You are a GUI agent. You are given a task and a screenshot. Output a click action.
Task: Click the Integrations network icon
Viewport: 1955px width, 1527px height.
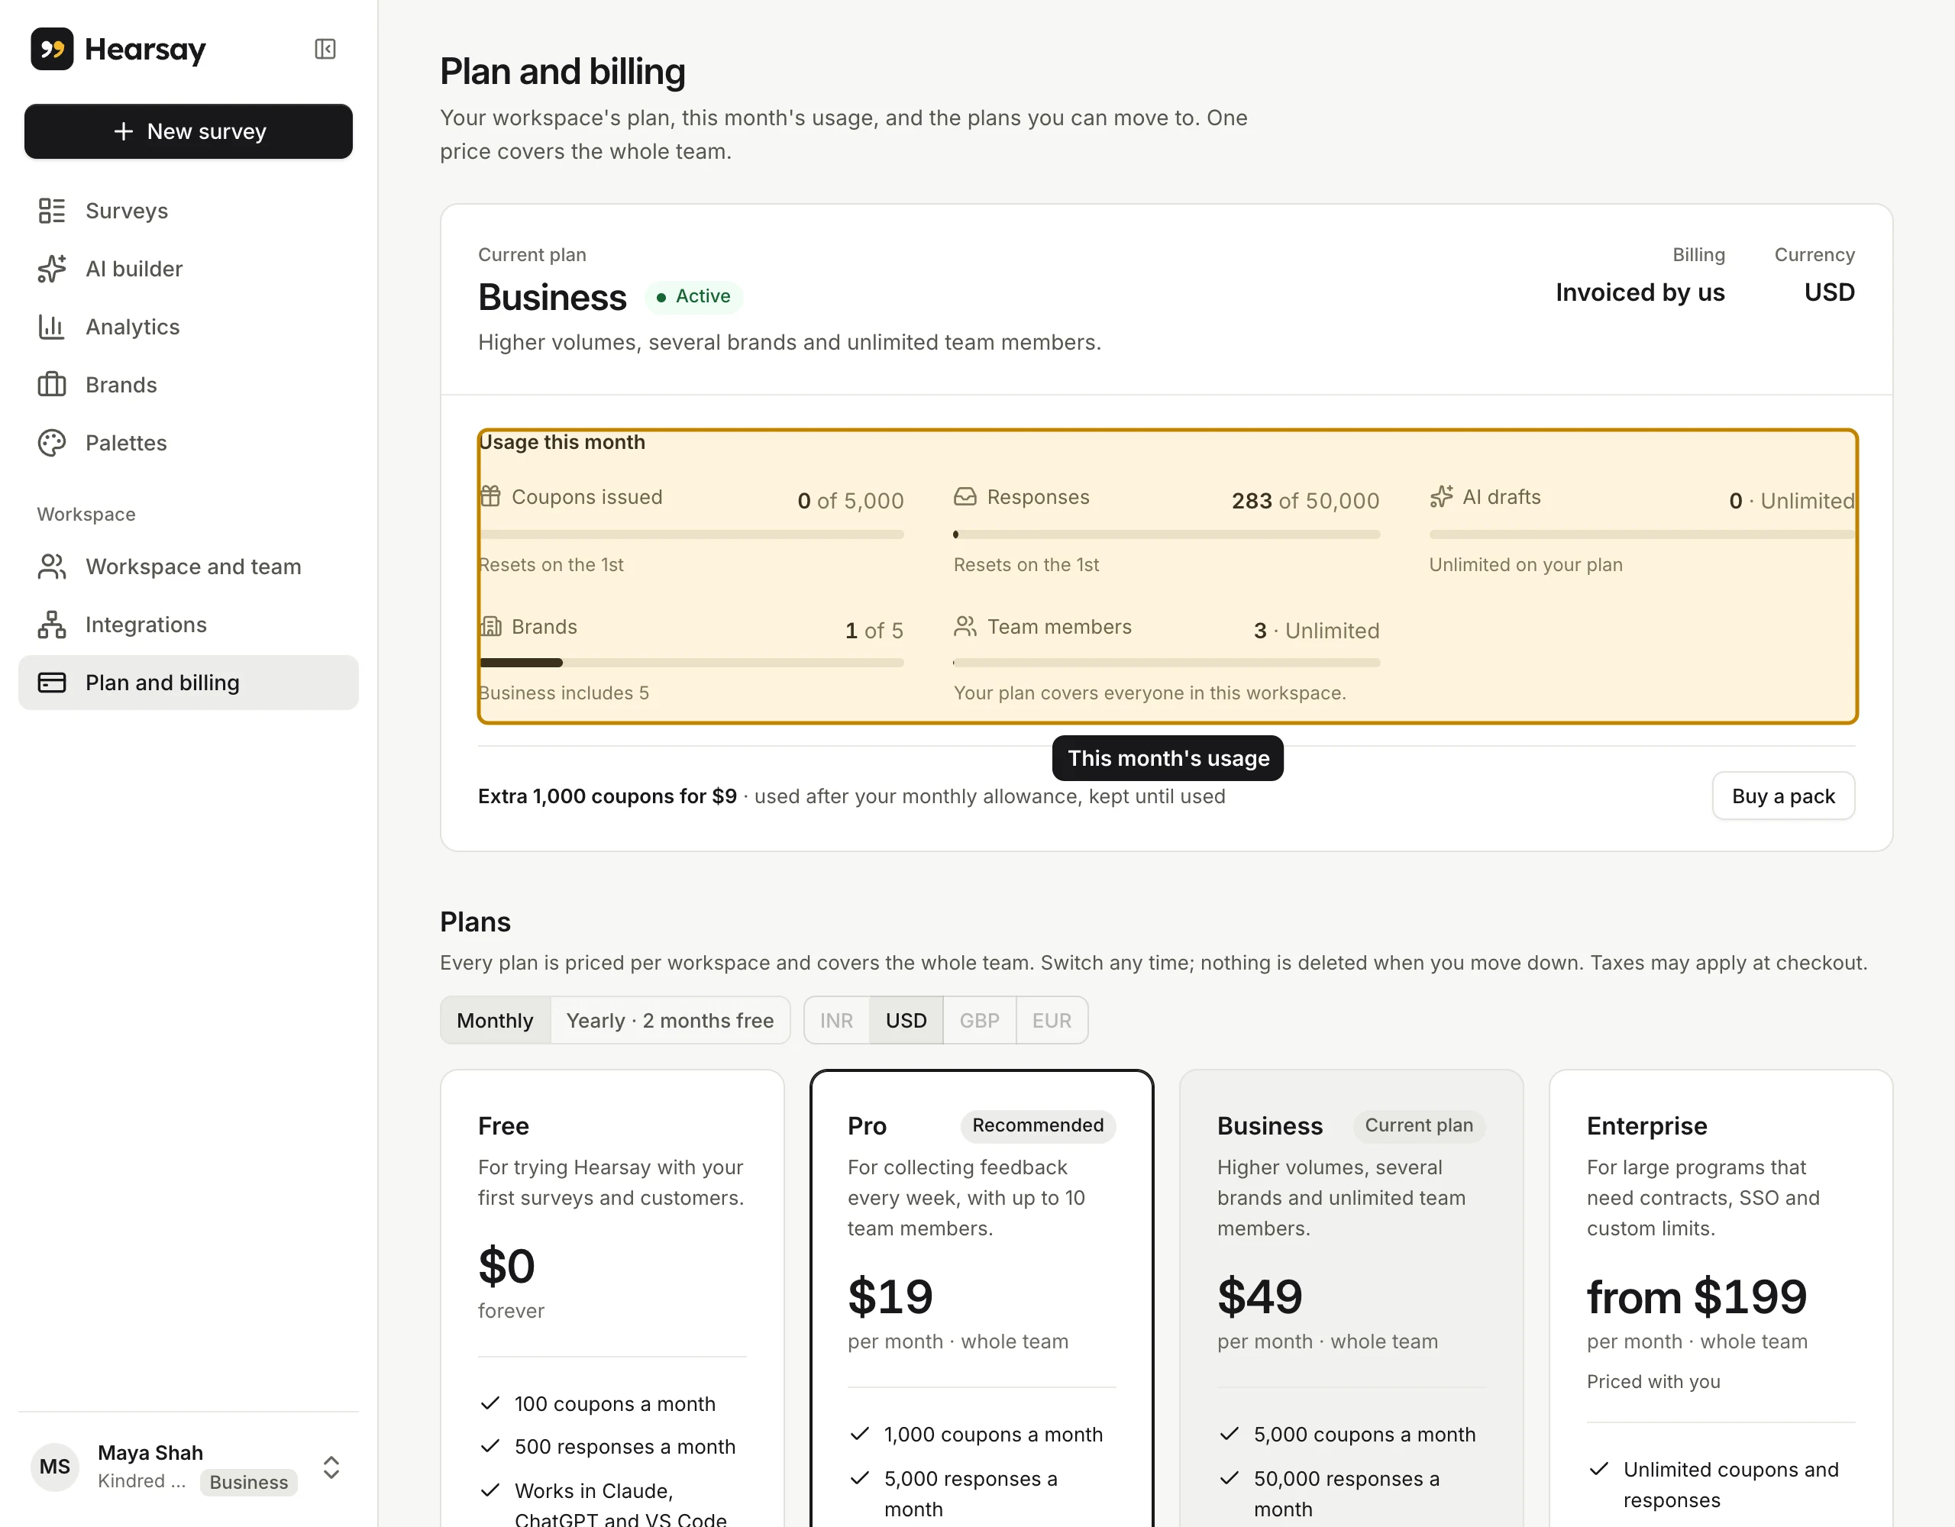[x=52, y=625]
